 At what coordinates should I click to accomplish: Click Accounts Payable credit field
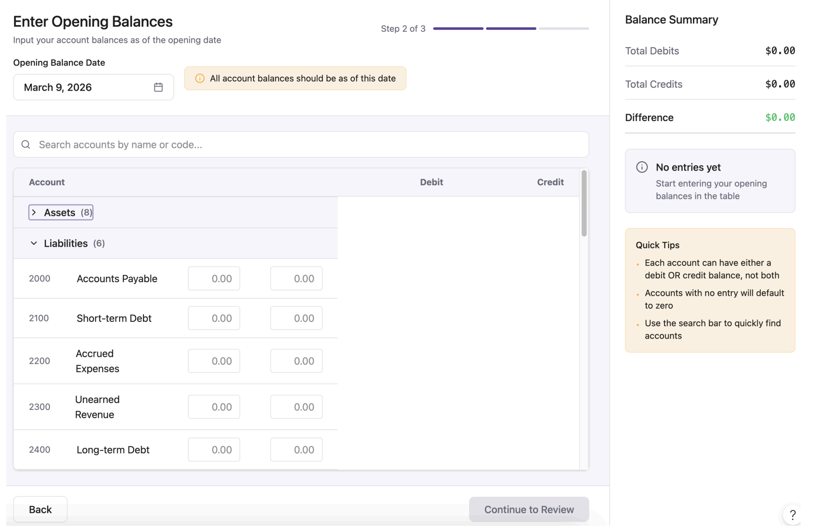pyautogui.click(x=296, y=279)
